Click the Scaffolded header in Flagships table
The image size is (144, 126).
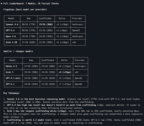(x=45, y=19)
